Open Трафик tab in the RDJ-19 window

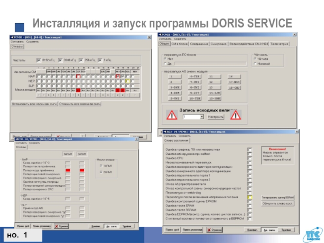286,230
